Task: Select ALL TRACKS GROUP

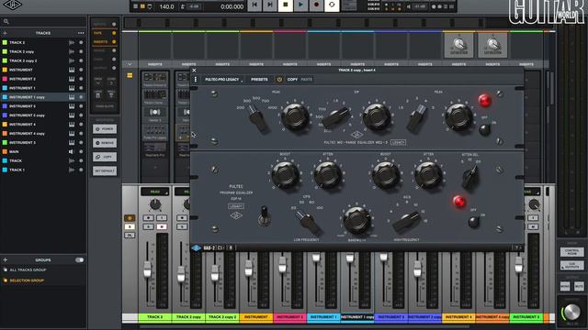Action: click(x=28, y=269)
